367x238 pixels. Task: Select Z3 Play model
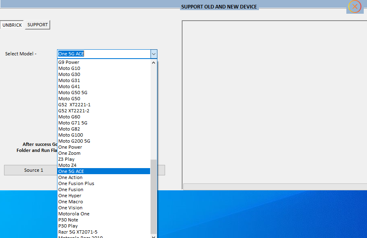pos(104,160)
